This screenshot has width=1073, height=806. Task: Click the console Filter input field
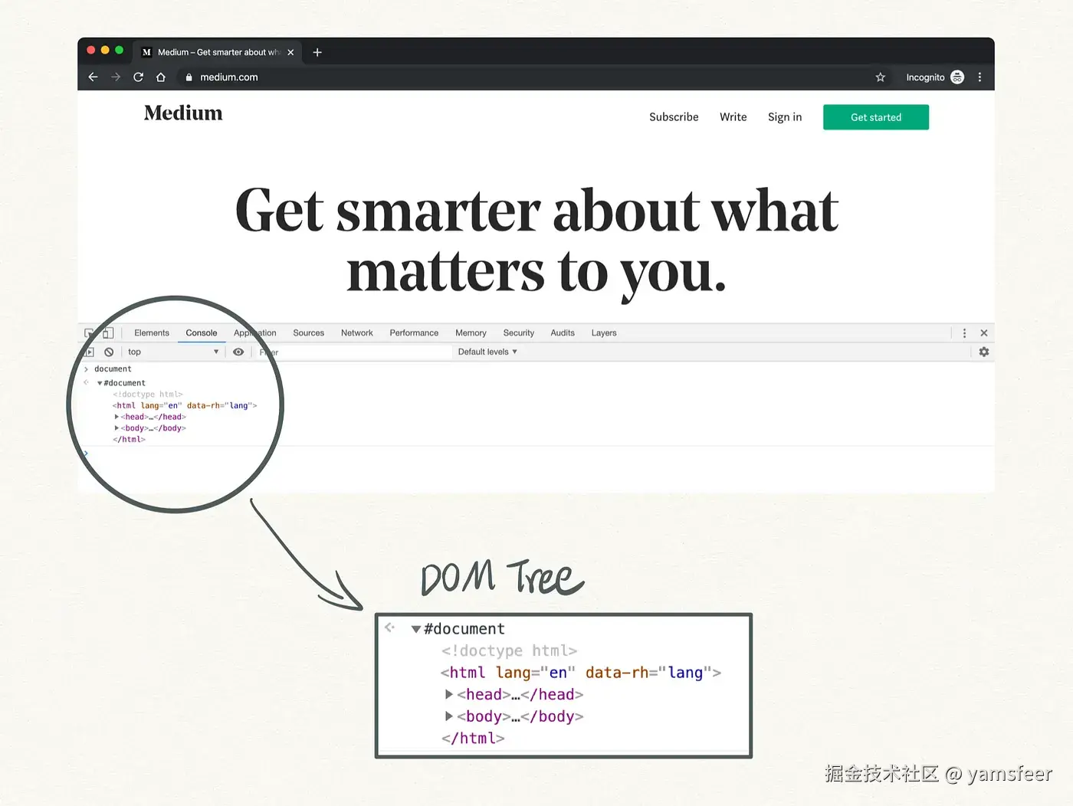353,352
